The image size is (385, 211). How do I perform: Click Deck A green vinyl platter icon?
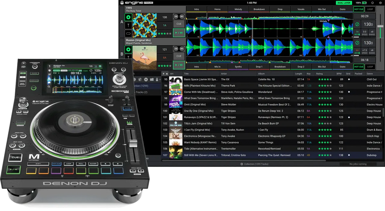click(128, 17)
